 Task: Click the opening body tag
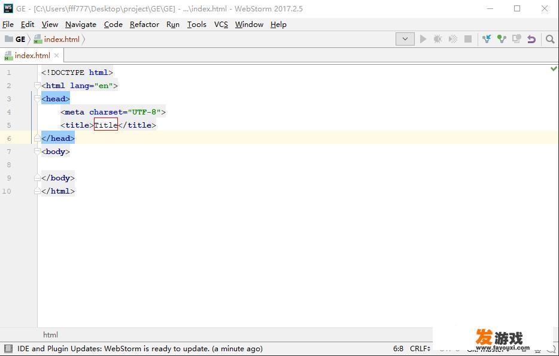[x=56, y=152]
